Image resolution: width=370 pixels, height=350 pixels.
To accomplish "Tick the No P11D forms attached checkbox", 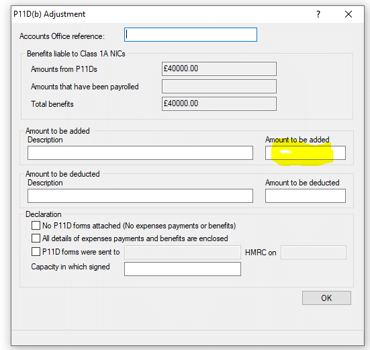I will pos(36,226).
